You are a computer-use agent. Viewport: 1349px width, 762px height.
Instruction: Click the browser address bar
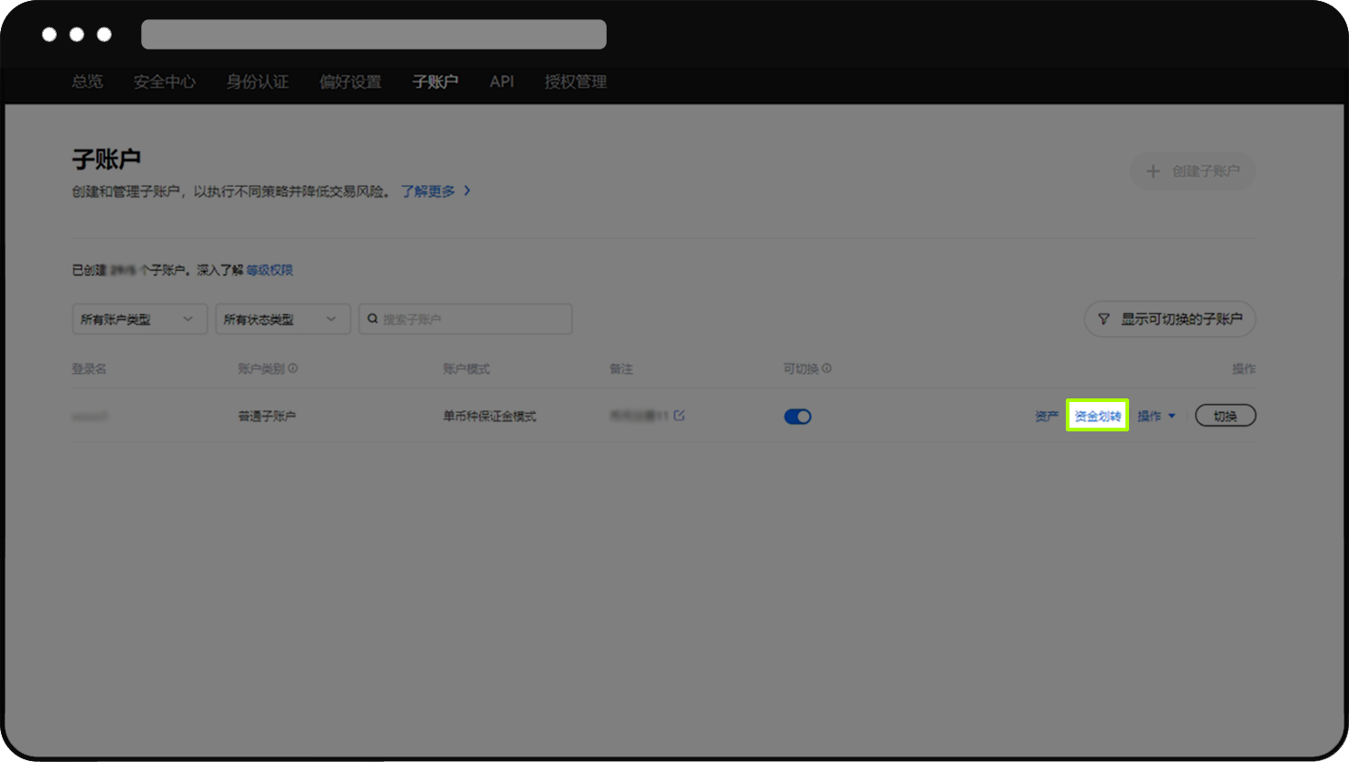click(372, 34)
